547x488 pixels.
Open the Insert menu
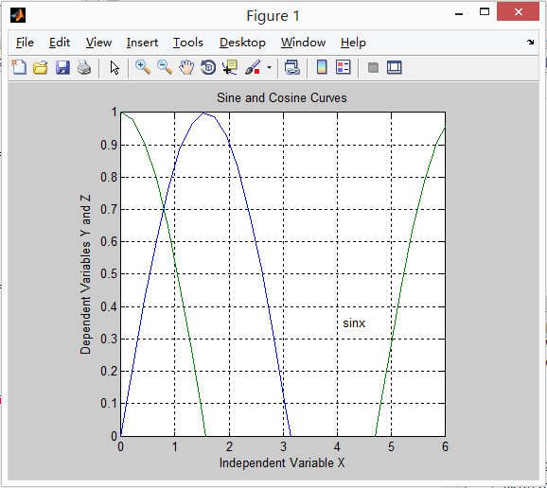(x=142, y=43)
